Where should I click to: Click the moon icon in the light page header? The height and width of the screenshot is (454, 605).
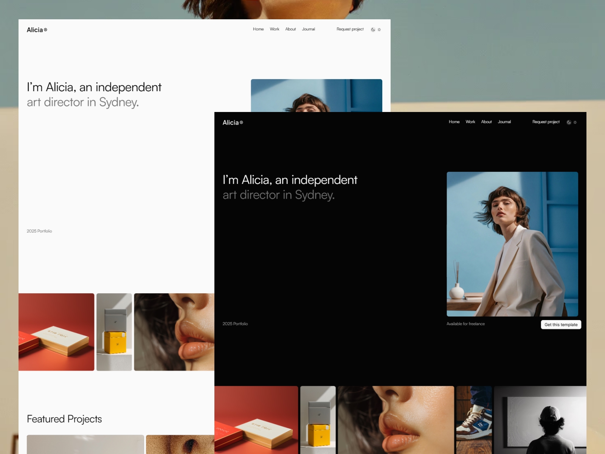click(373, 30)
